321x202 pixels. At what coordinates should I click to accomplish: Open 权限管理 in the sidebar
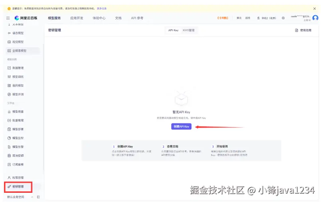point(16,178)
